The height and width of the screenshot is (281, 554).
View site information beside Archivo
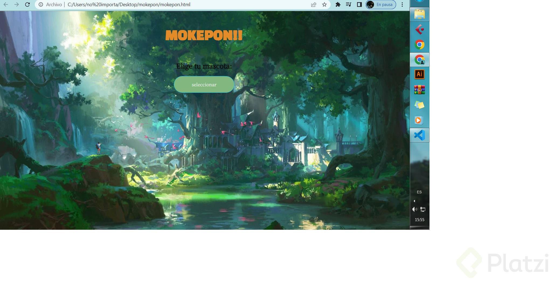41,5
